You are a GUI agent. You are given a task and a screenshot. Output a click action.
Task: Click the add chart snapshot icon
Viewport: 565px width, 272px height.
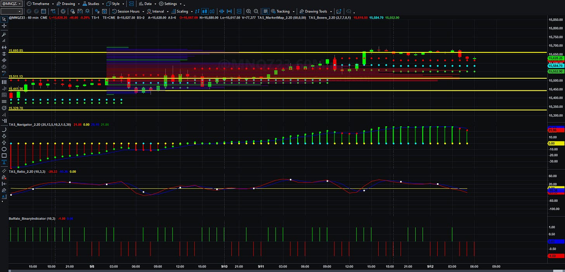tap(339, 11)
